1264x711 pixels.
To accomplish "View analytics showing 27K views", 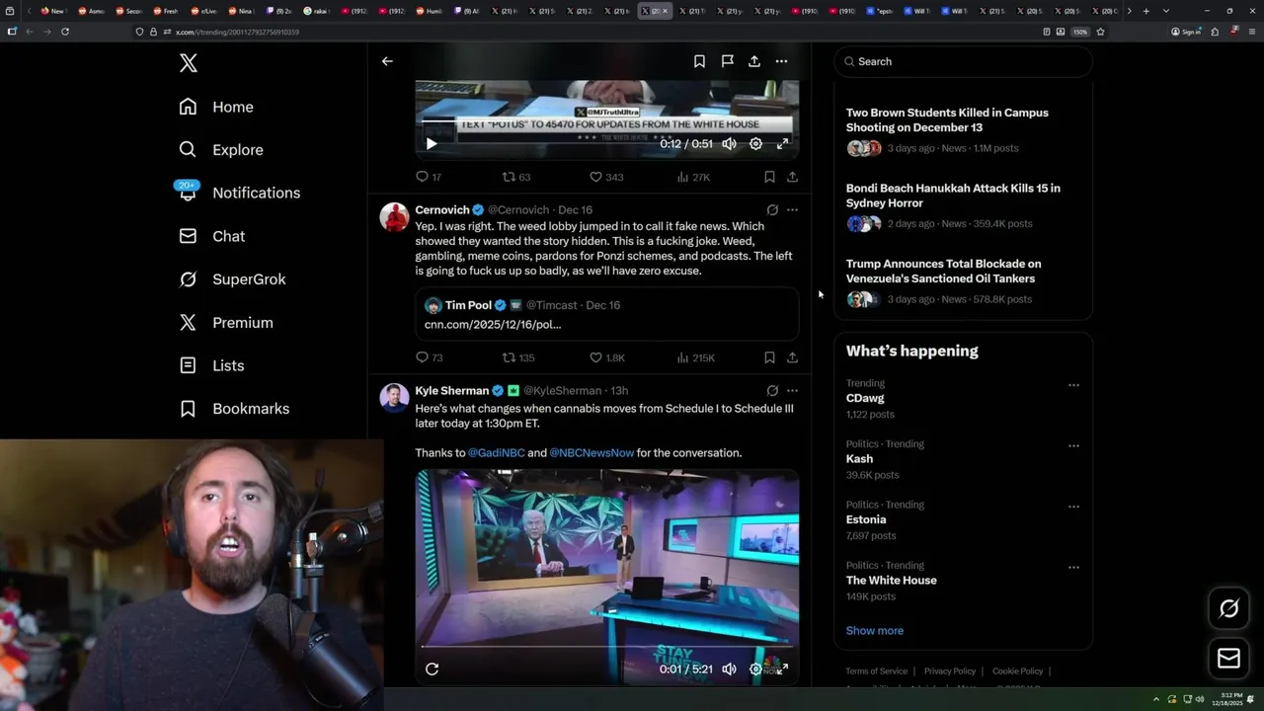I will pyautogui.click(x=693, y=177).
